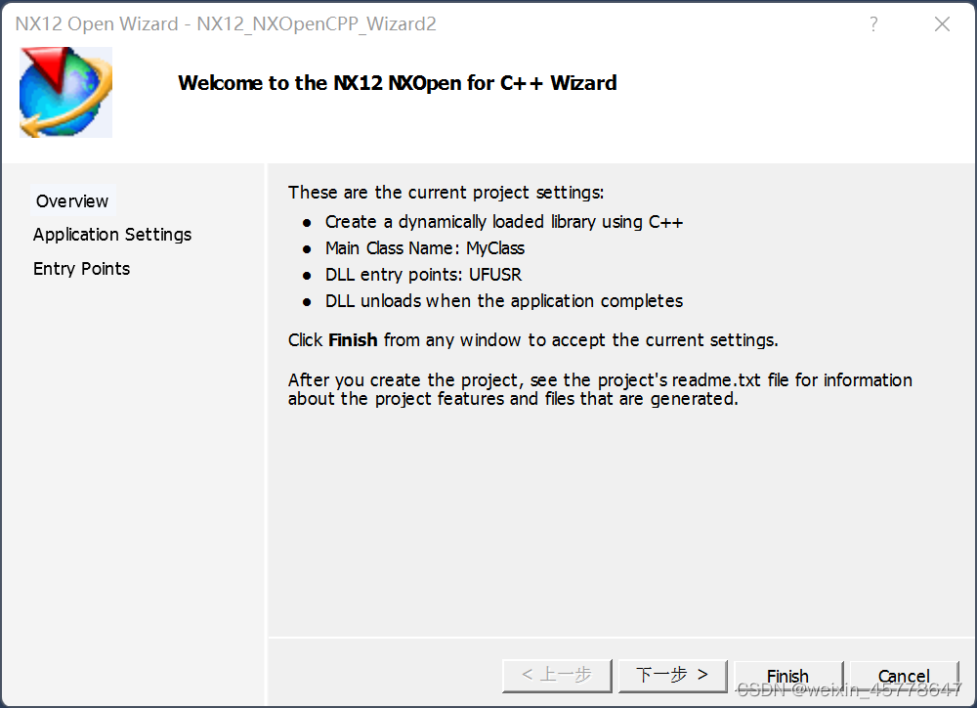Click the disabled 上一步 Back button

point(557,675)
